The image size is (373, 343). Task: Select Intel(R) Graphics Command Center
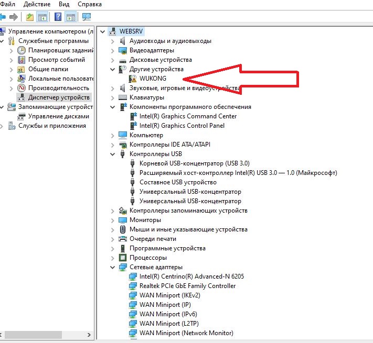coord(188,116)
